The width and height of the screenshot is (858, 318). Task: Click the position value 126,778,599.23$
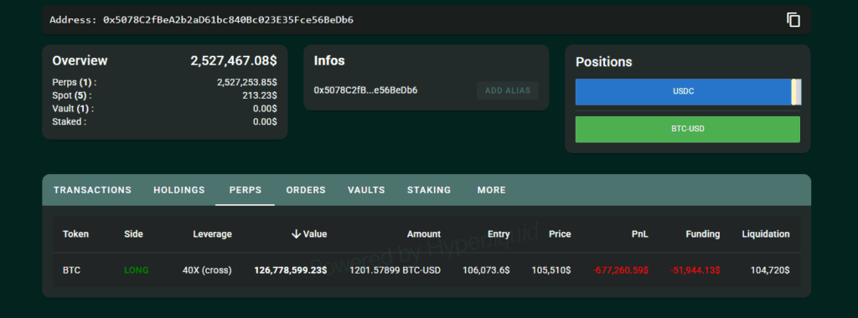click(x=291, y=270)
